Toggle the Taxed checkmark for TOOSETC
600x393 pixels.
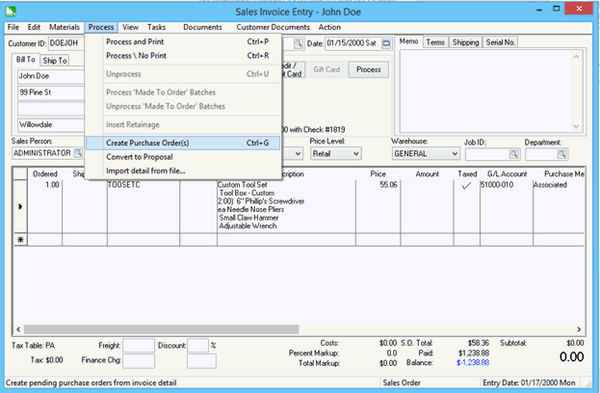[x=466, y=186]
